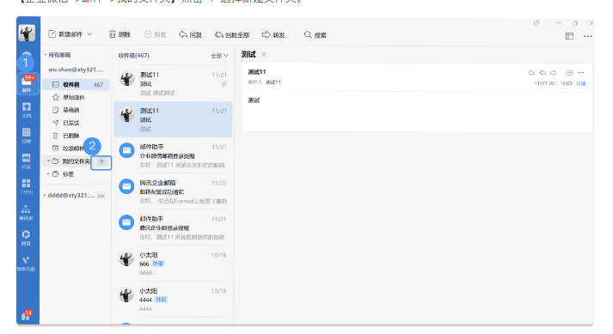Open the 日程 calendar sidebar icon
The image size is (613, 334).
coord(27,136)
